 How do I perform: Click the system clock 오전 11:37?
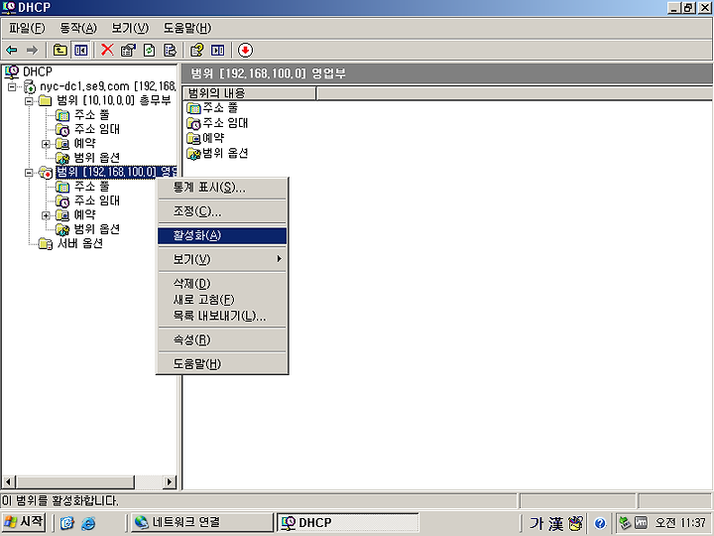click(x=680, y=523)
